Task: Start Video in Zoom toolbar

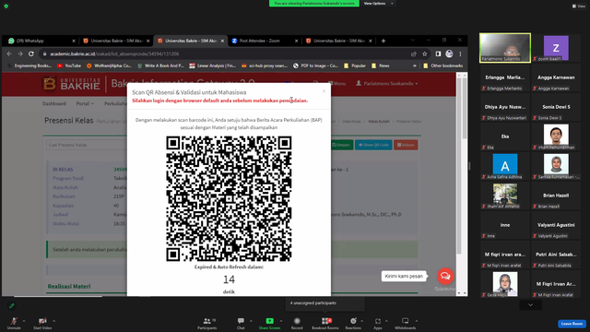Action: [42, 323]
